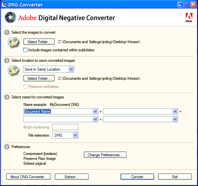Click the DNG Converter title bar icon
This screenshot has width=198, height=186.
(x=4, y=5)
